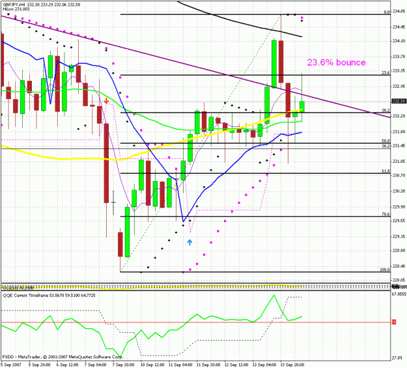Image resolution: width=407 pixels, height=368 pixels.
Task: Click the red 50 level marker on QQE
Action: (x=394, y=322)
